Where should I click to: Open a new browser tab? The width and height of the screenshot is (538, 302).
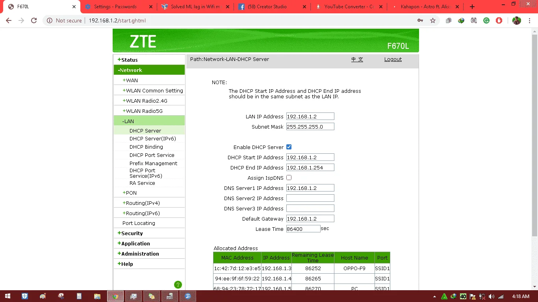point(472,7)
